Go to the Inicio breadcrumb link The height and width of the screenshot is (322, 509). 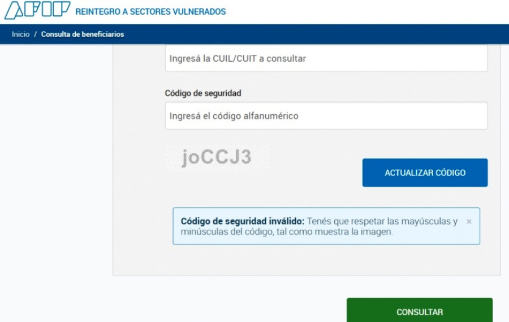coord(20,34)
